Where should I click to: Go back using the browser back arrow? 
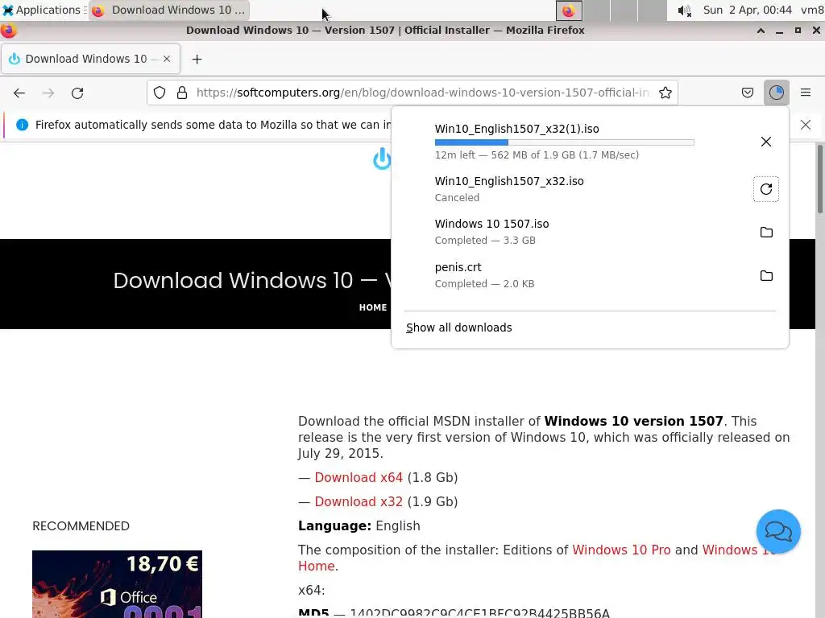point(19,93)
